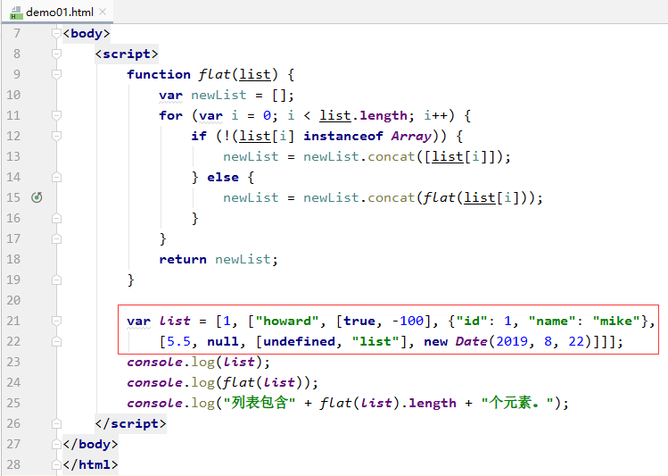The height and width of the screenshot is (476, 668).
Task: Select line number 10 in gutter
Action: point(13,95)
